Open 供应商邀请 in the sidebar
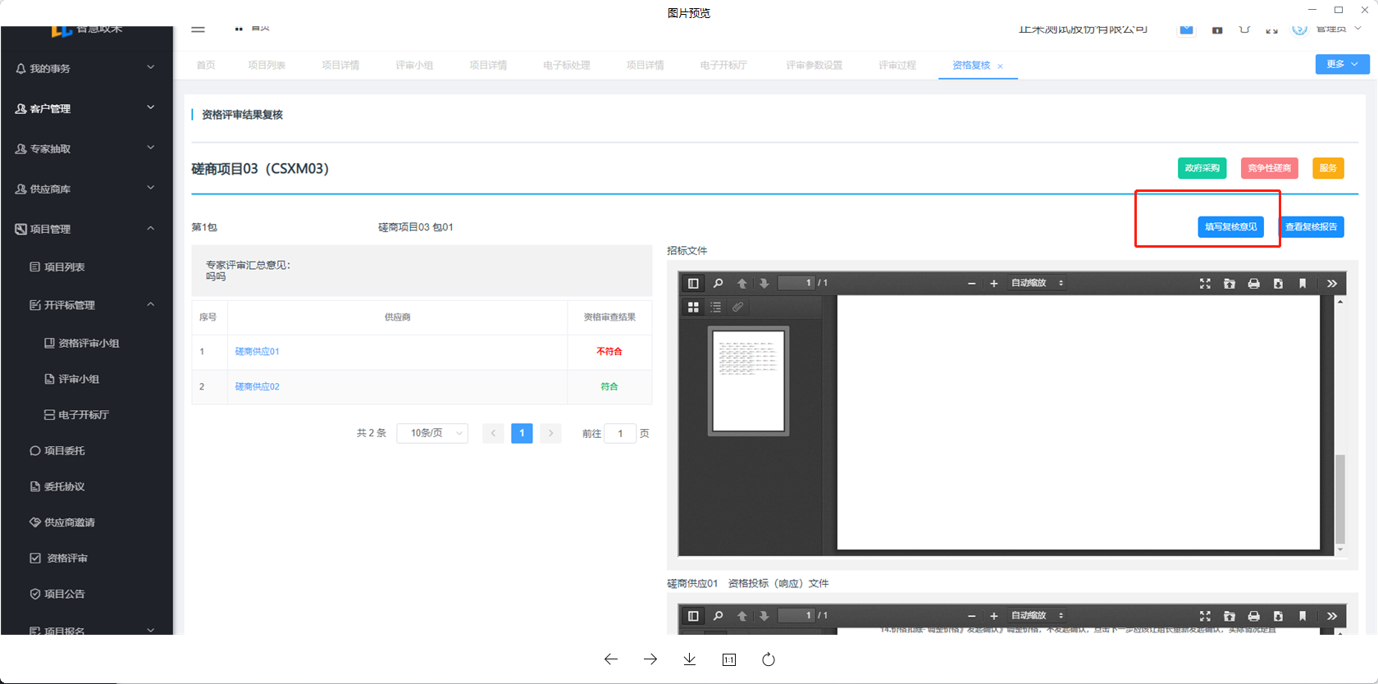The height and width of the screenshot is (684, 1378). (x=69, y=522)
